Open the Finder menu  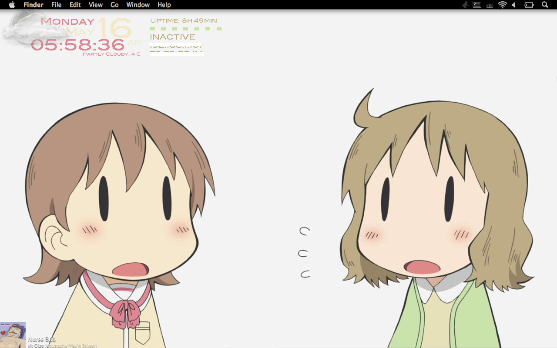(x=34, y=5)
